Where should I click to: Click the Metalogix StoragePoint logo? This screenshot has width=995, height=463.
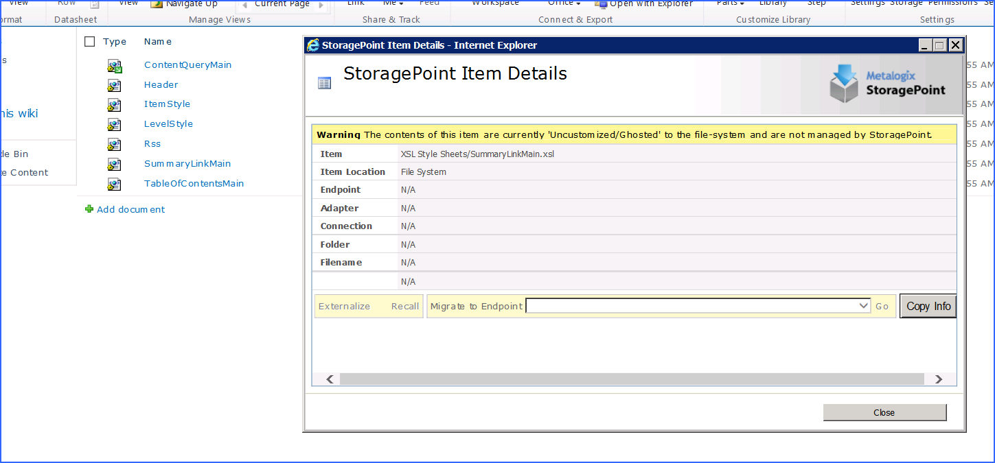887,84
